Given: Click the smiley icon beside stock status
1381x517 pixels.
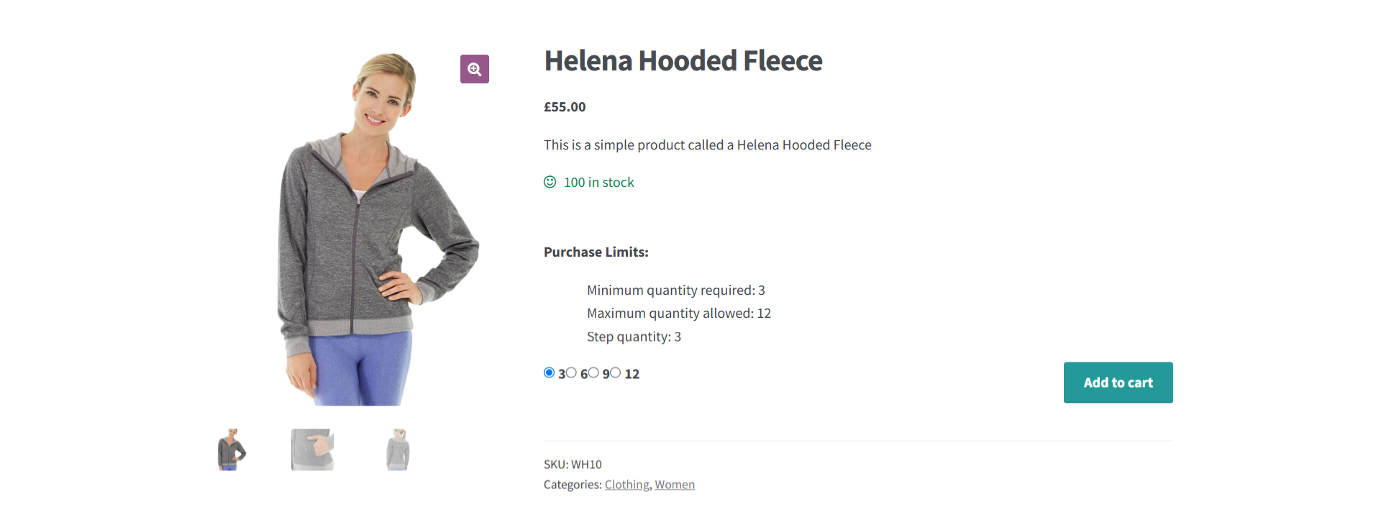Looking at the screenshot, I should point(549,182).
